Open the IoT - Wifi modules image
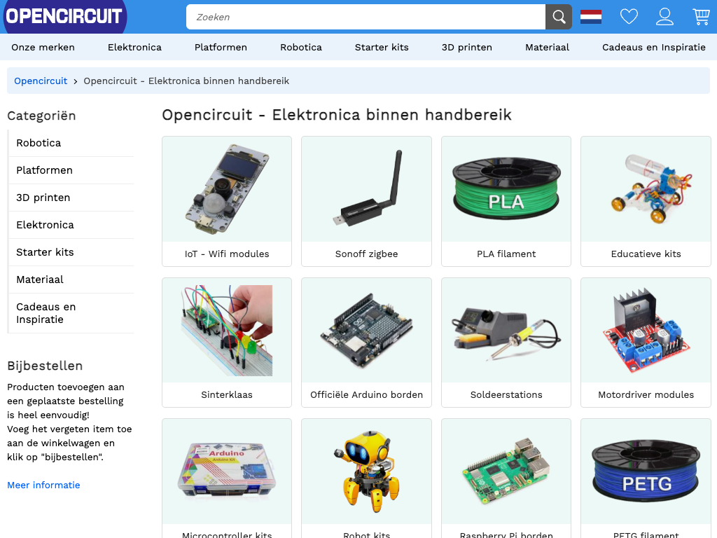 [x=227, y=189]
